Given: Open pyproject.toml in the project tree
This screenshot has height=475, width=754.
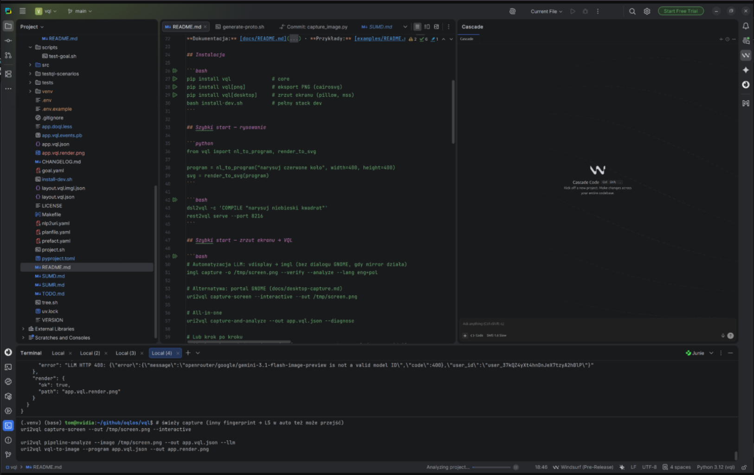Looking at the screenshot, I should [58, 259].
